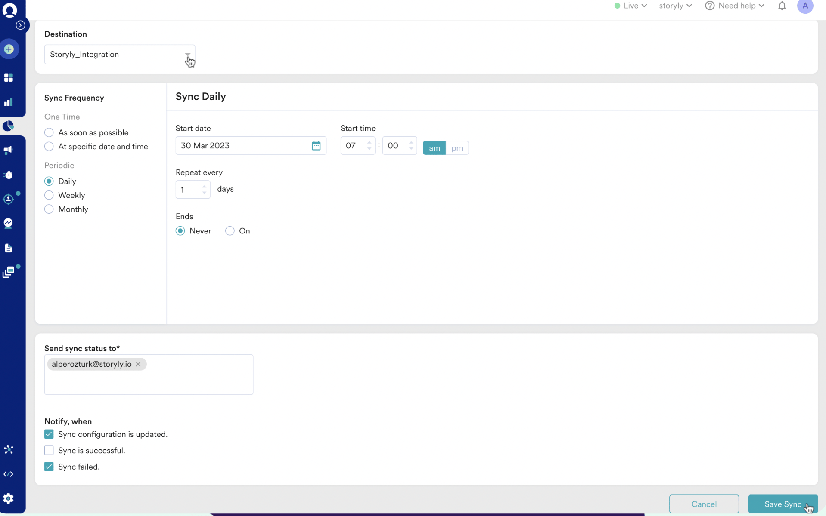Open the settings gear icon

(x=9, y=499)
